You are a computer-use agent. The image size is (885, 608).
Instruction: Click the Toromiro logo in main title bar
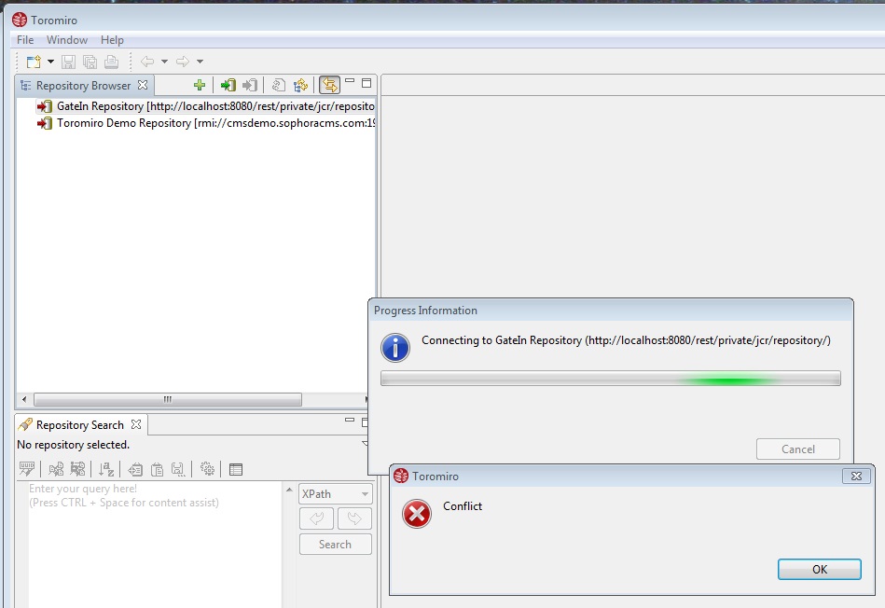point(20,20)
